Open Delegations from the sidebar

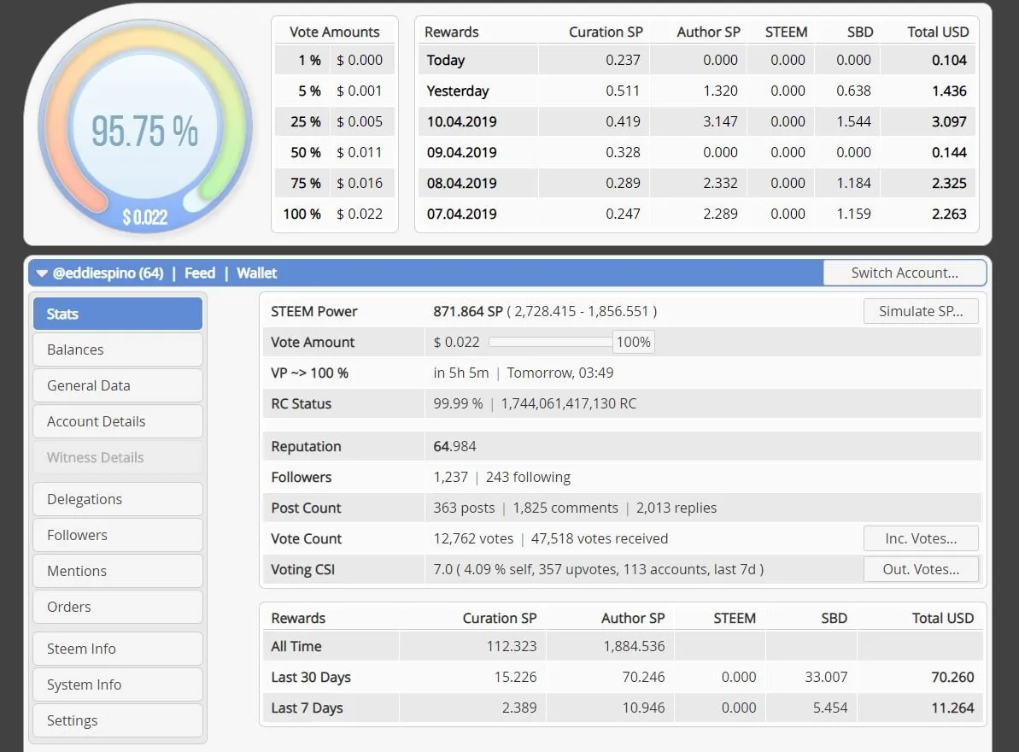(x=118, y=499)
